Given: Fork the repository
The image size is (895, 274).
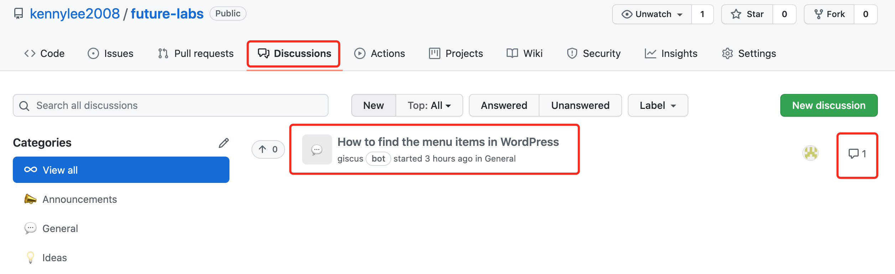Looking at the screenshot, I should pyautogui.click(x=829, y=14).
